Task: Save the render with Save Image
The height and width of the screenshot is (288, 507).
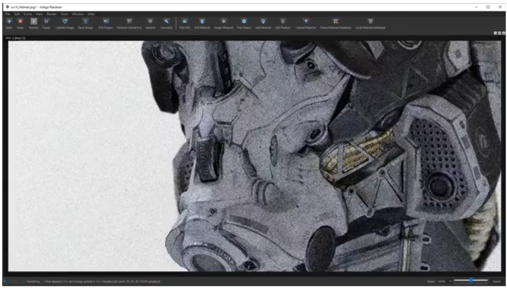Action: [x=85, y=22]
